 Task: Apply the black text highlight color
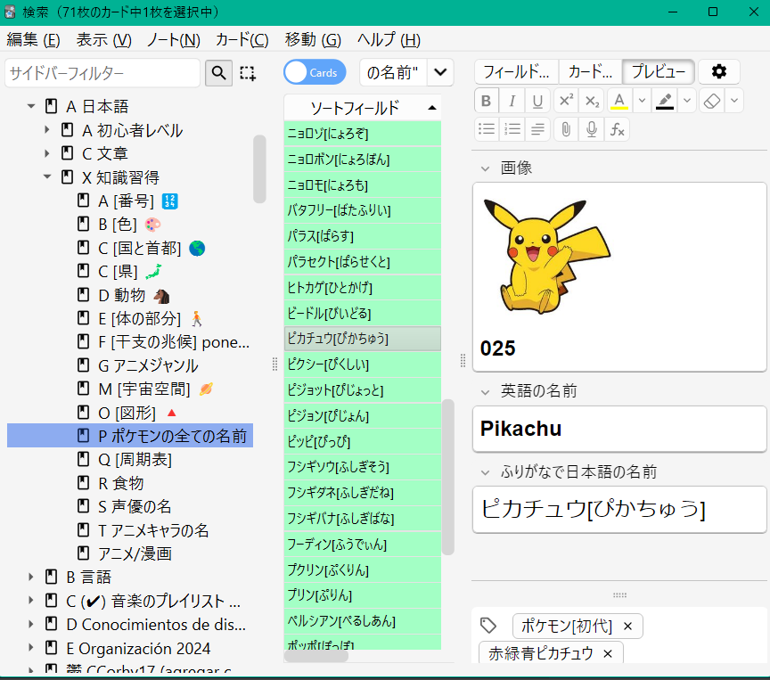coord(665,101)
